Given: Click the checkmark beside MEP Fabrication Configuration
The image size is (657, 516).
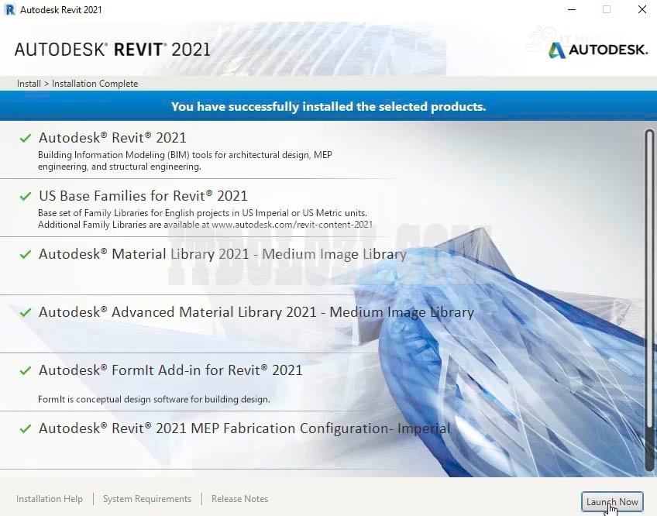Looking at the screenshot, I should click(26, 429).
